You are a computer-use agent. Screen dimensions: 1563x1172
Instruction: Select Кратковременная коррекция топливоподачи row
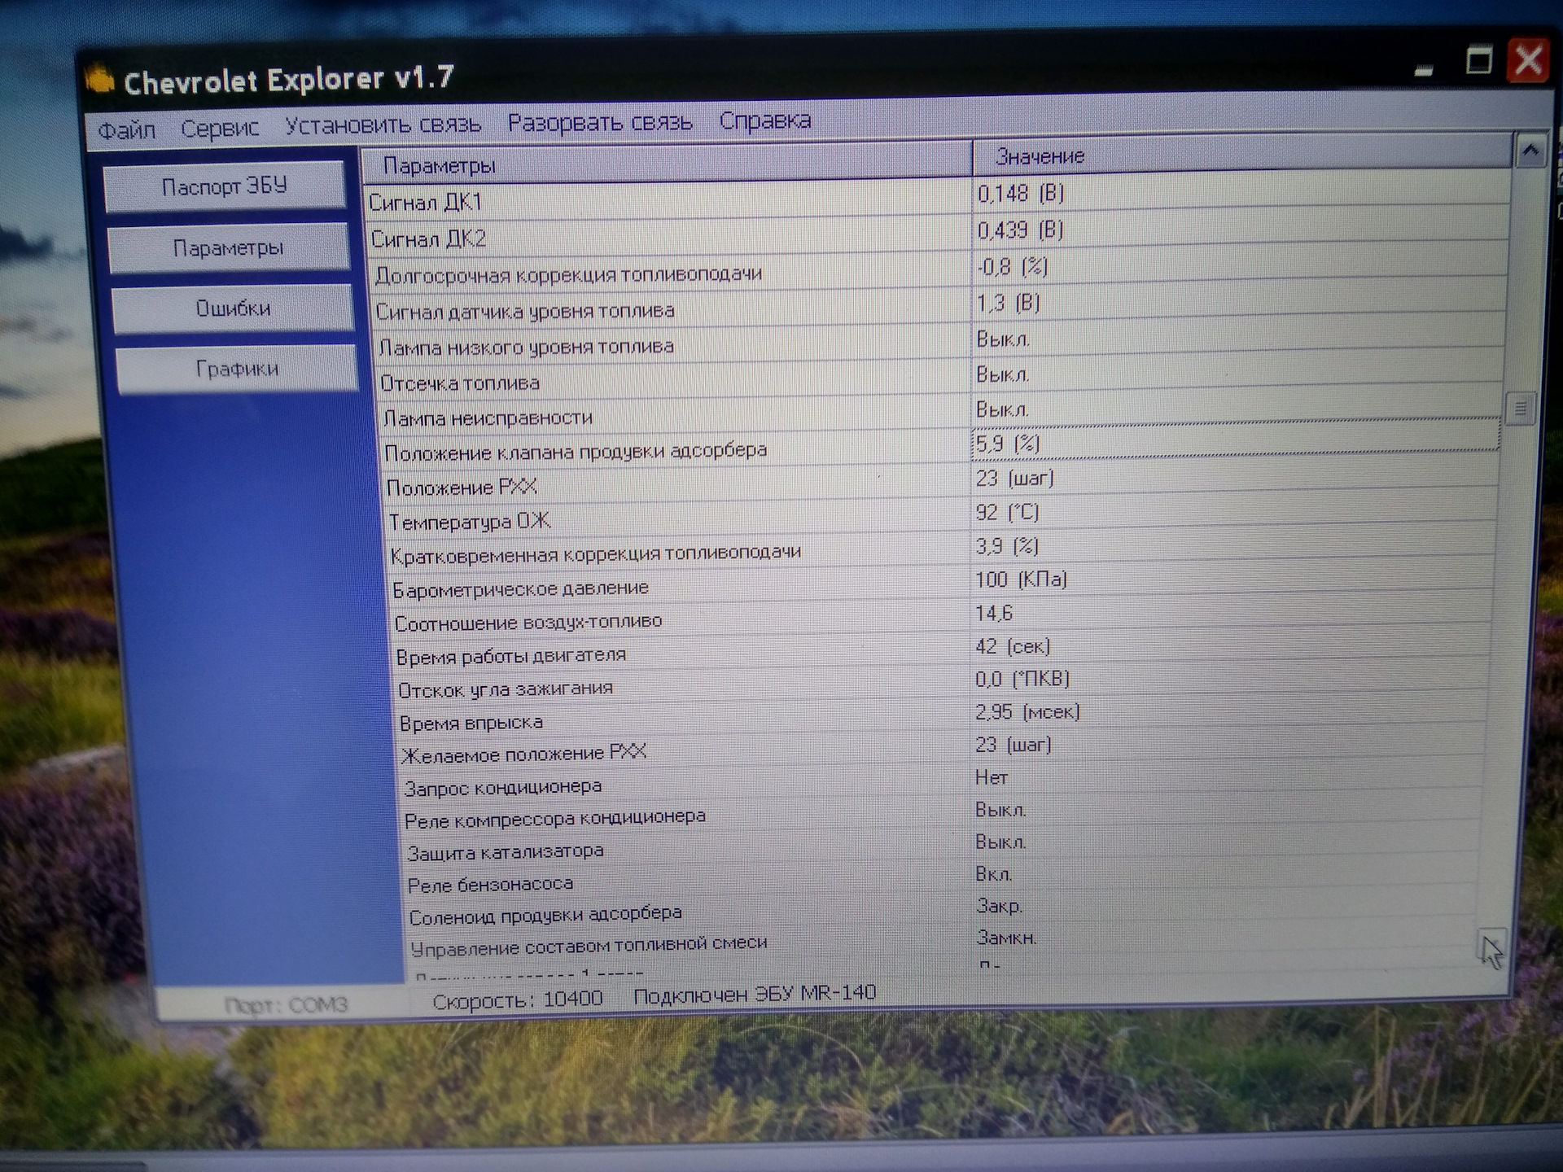click(942, 550)
